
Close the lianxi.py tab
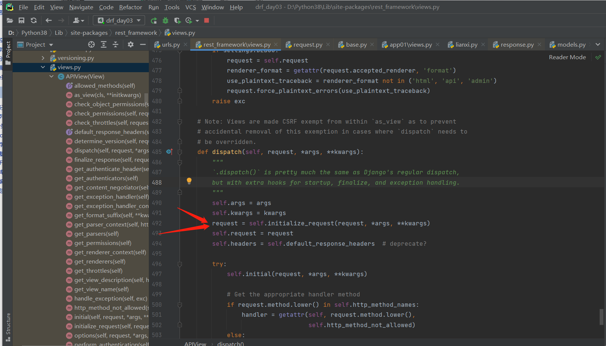coord(483,44)
